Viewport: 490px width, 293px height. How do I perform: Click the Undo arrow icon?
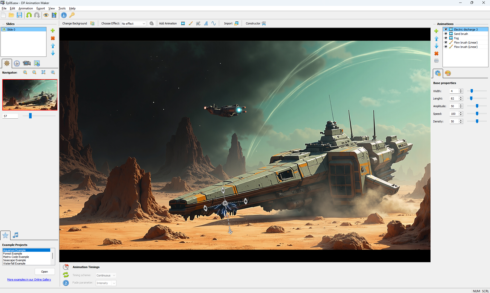coord(29,15)
